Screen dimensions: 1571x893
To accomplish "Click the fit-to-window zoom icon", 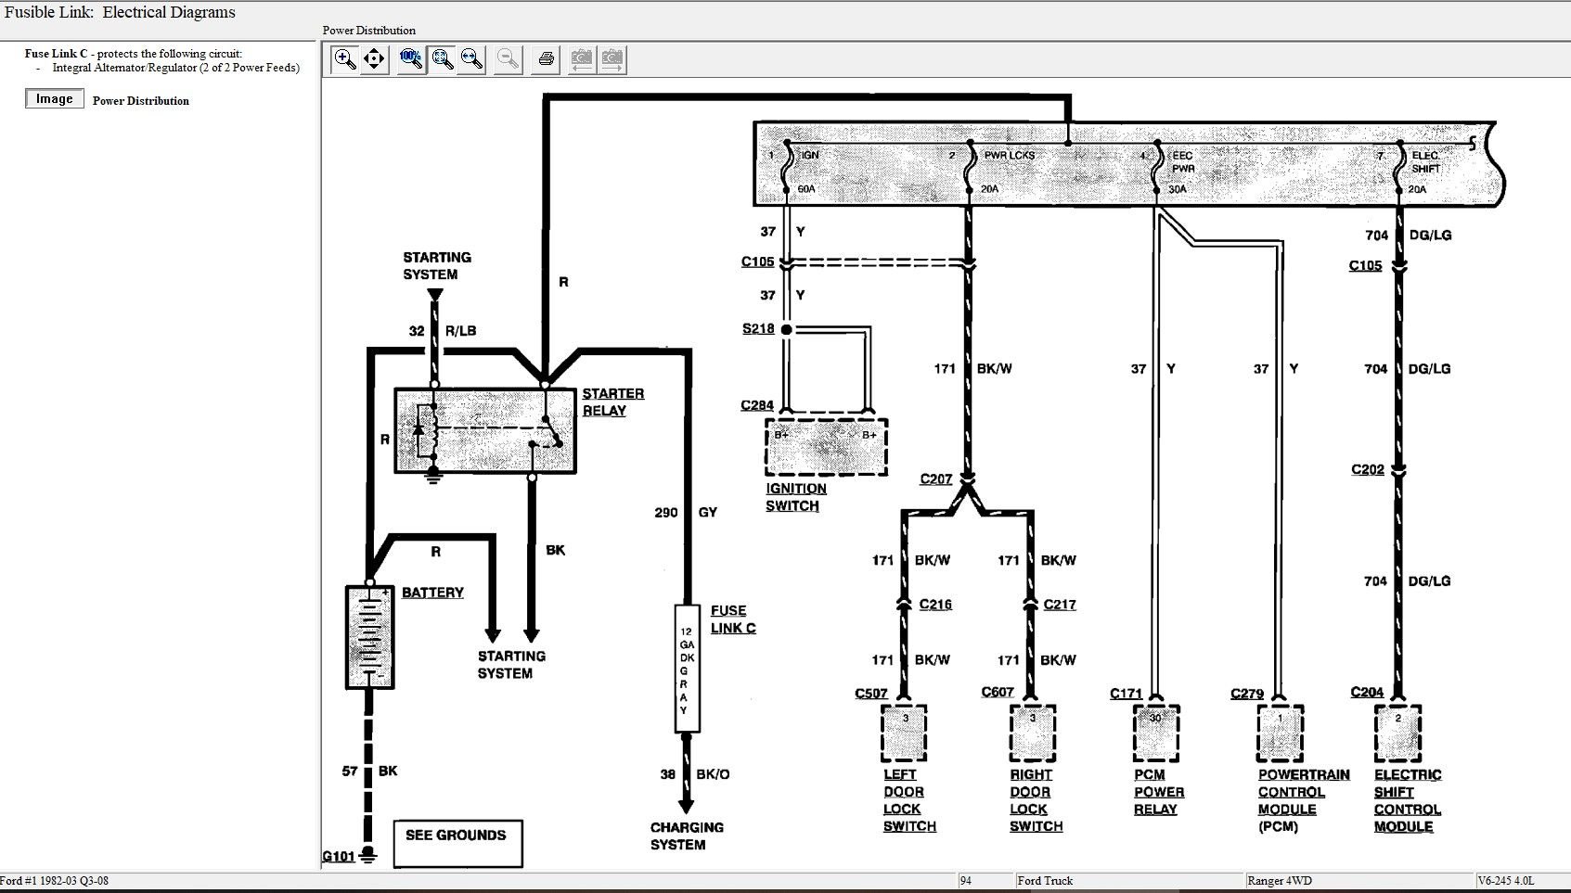I will click(x=442, y=59).
